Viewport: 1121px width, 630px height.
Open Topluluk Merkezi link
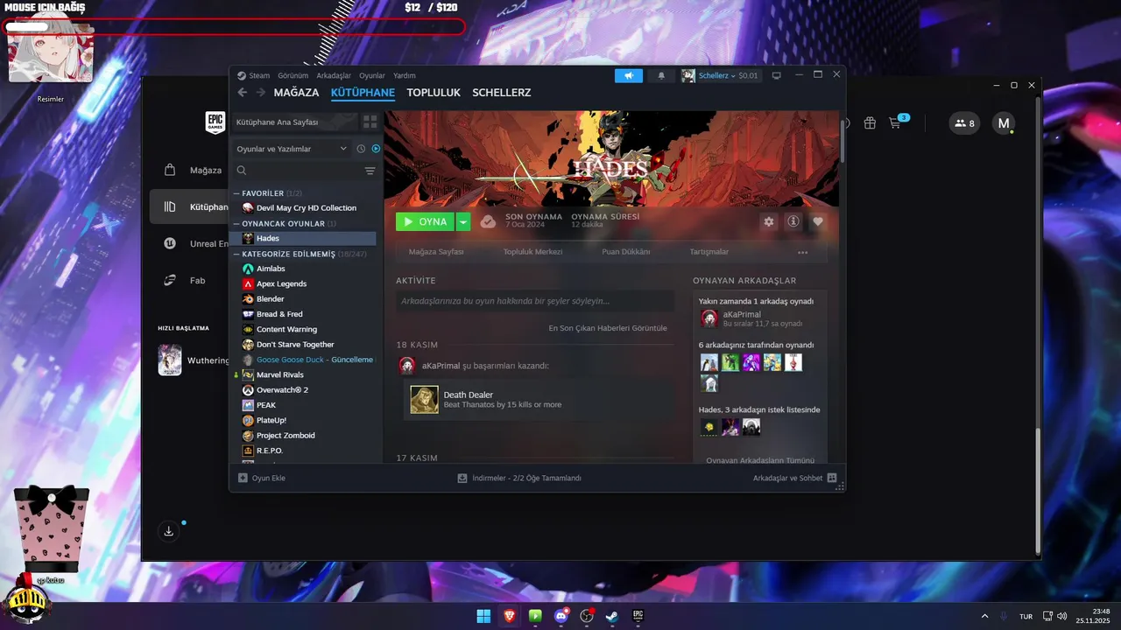532,252
